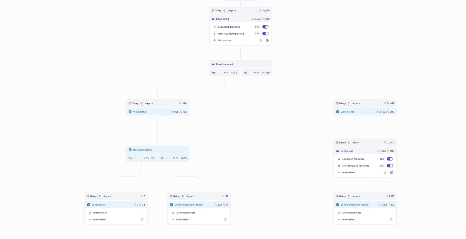Click LinkedIn icon on Has open profile

(x=130, y=150)
